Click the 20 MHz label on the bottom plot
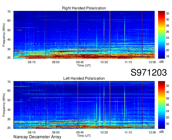This screenshot has height=140, width=172. [x=9, y=128]
